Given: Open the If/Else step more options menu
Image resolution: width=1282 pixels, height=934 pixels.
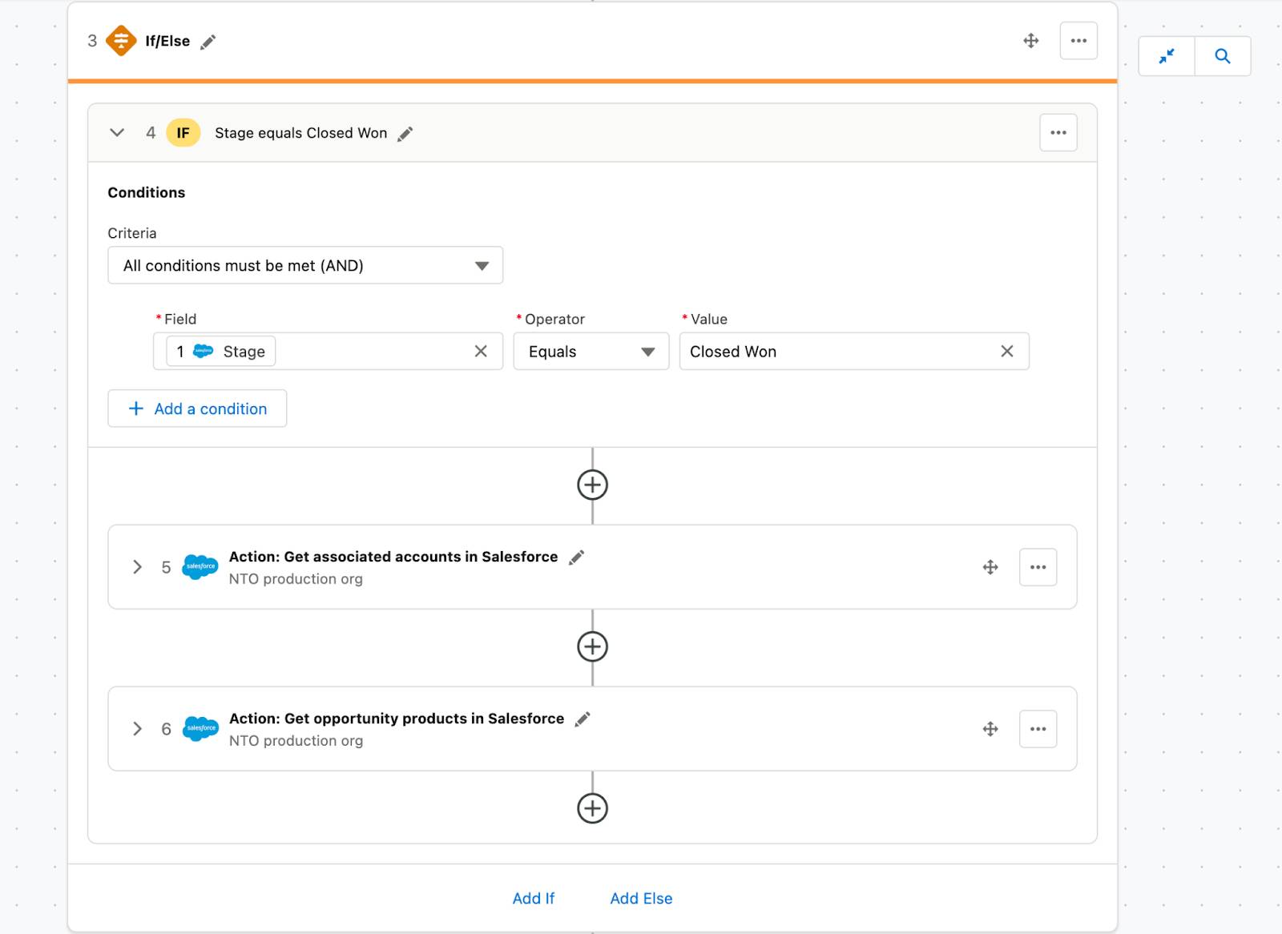Looking at the screenshot, I should click(x=1078, y=41).
